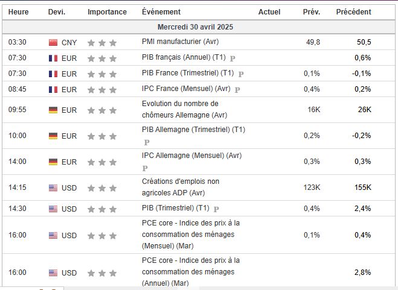The image size is (398, 290).
Task: Click the US flag in the ADP jobs row
Action: tap(53, 188)
